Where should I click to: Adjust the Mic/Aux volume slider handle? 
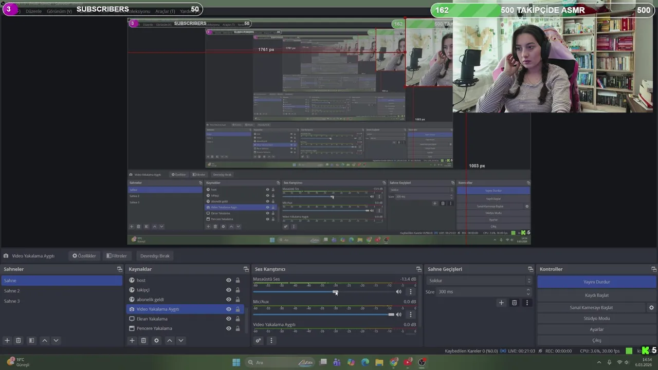pos(391,314)
